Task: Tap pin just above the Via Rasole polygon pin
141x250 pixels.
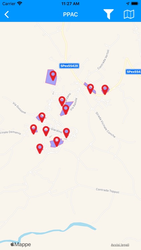Action: point(62,101)
